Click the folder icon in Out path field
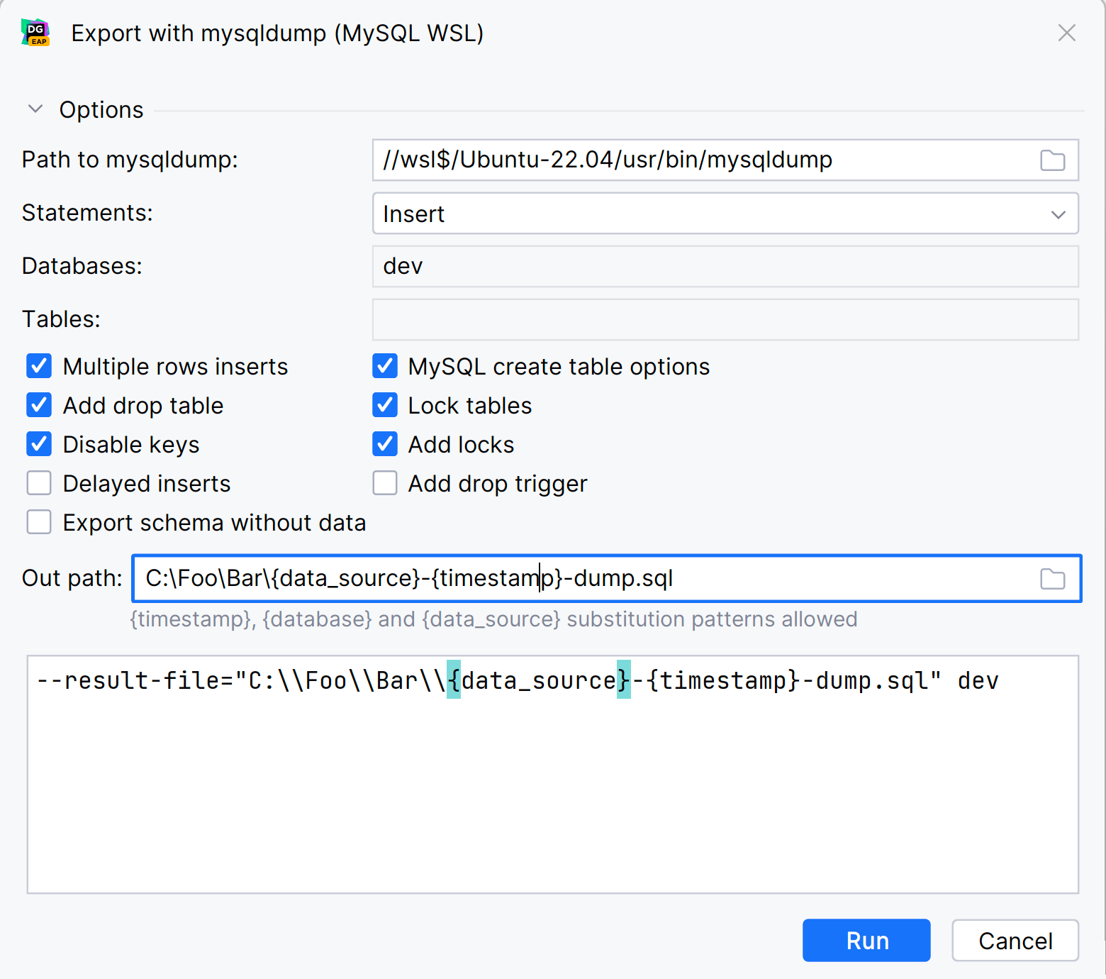Viewport: 1106px width, 979px height. (1052, 579)
